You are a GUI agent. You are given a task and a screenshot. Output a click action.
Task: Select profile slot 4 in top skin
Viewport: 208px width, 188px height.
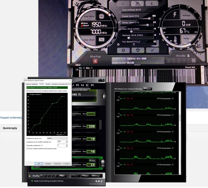tap(184, 61)
